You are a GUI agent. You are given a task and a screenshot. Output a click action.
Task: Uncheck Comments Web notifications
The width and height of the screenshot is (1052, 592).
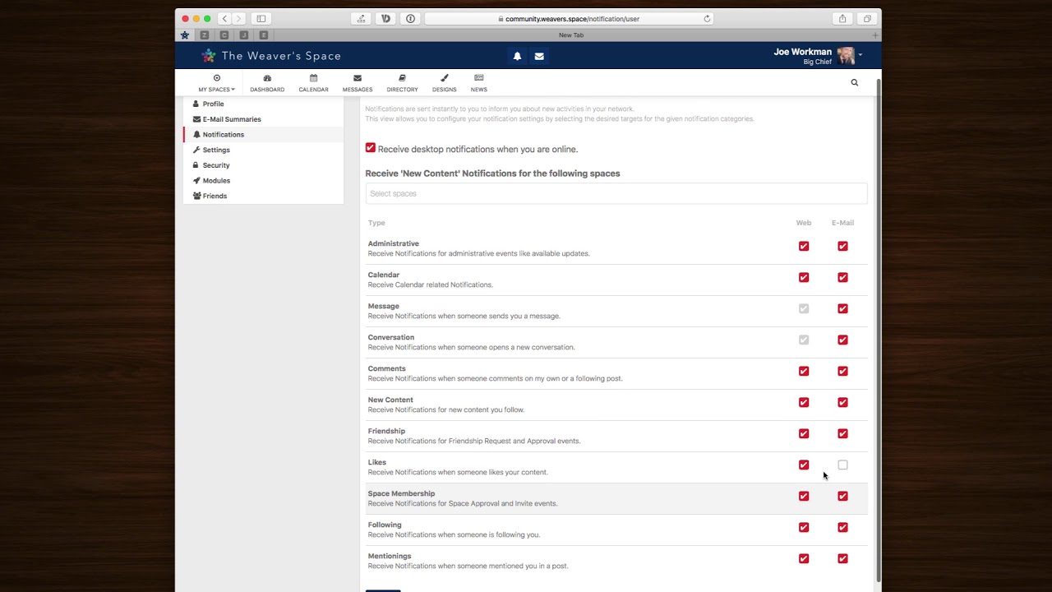point(804,371)
